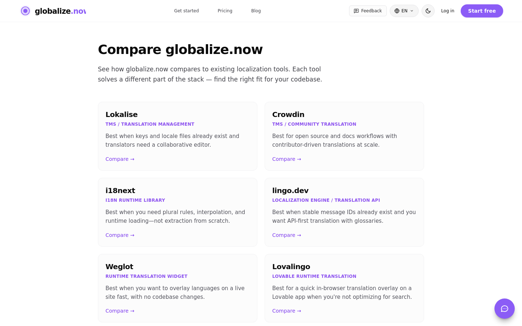Click the globalize.now brand name text
522x326 pixels.
[x=61, y=11]
